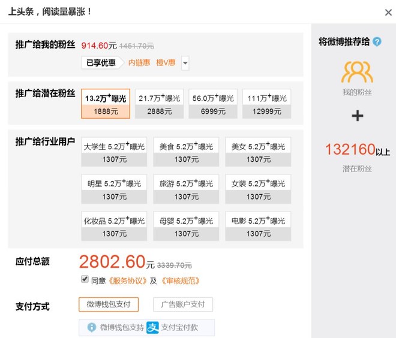Screen dimensions: 396x338
Task: Open the blue help icon beside 将微博推荐给
Action: (377, 41)
